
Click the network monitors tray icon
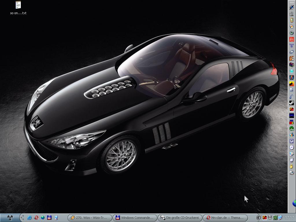click(x=280, y=218)
